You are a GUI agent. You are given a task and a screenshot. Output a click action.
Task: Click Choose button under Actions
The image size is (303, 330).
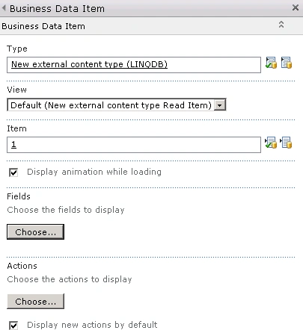35,302
